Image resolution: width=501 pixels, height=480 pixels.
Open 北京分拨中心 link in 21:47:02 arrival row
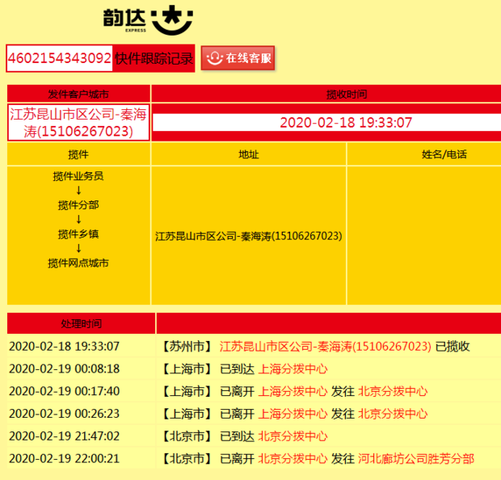(x=293, y=436)
